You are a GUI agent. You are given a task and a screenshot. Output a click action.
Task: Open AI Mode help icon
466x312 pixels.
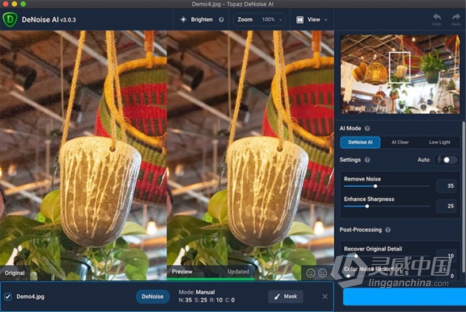coord(367,129)
